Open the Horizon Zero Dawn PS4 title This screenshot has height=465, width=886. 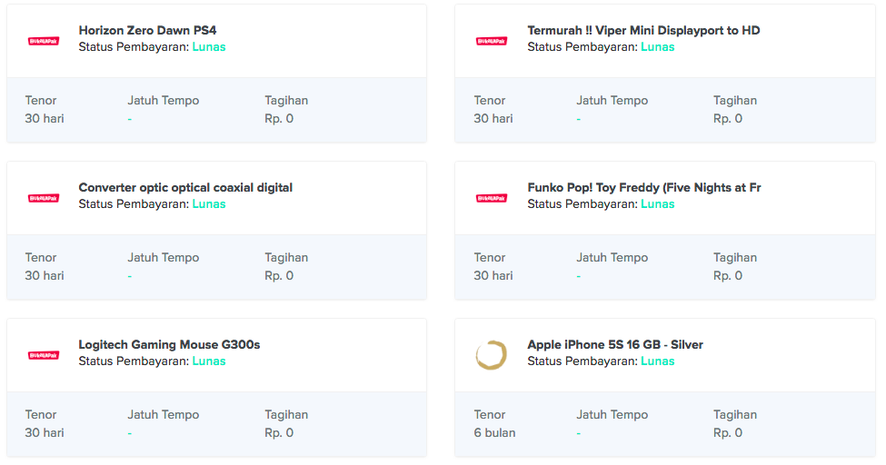(147, 31)
